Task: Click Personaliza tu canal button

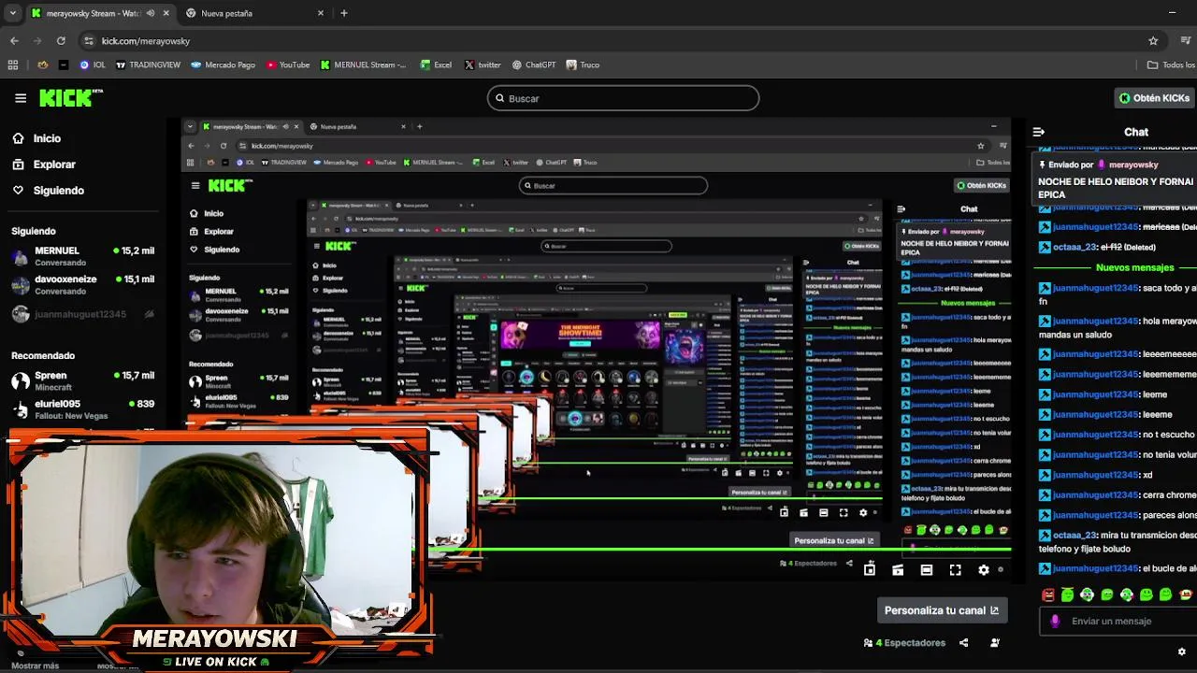Action: point(941,610)
